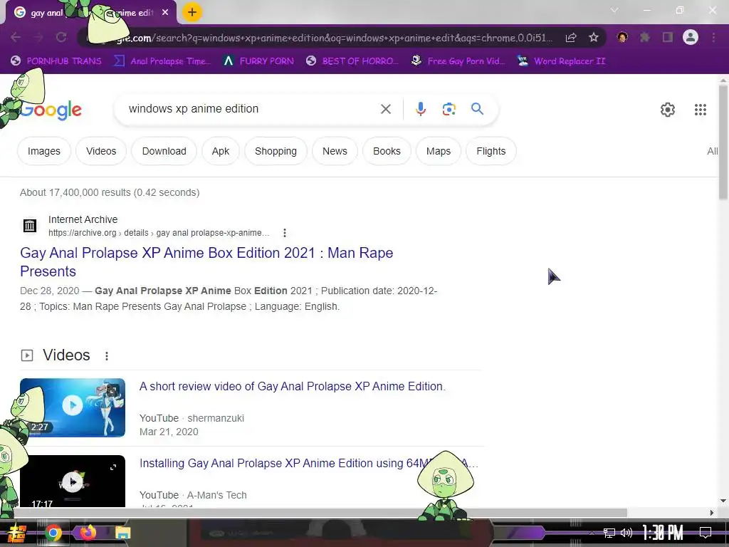Open File Explorer from taskbar
The width and height of the screenshot is (729, 547).
[x=123, y=533]
